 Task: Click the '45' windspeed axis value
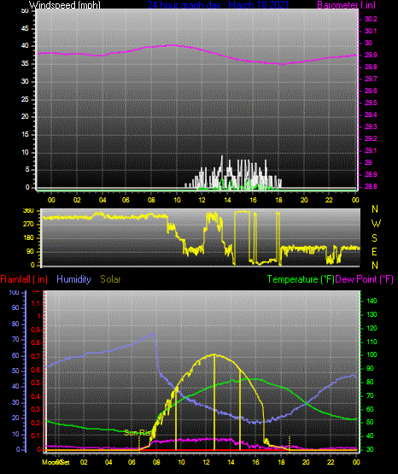click(x=25, y=29)
